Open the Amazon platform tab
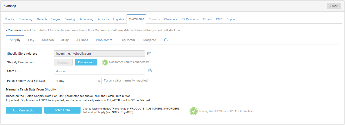The image size is (345, 125). point(48,40)
